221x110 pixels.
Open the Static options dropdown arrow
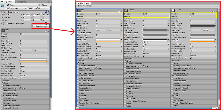[48, 5]
